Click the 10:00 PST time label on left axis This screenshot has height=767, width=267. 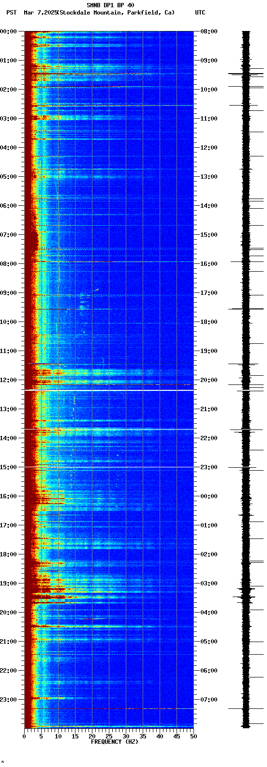tap(8, 322)
